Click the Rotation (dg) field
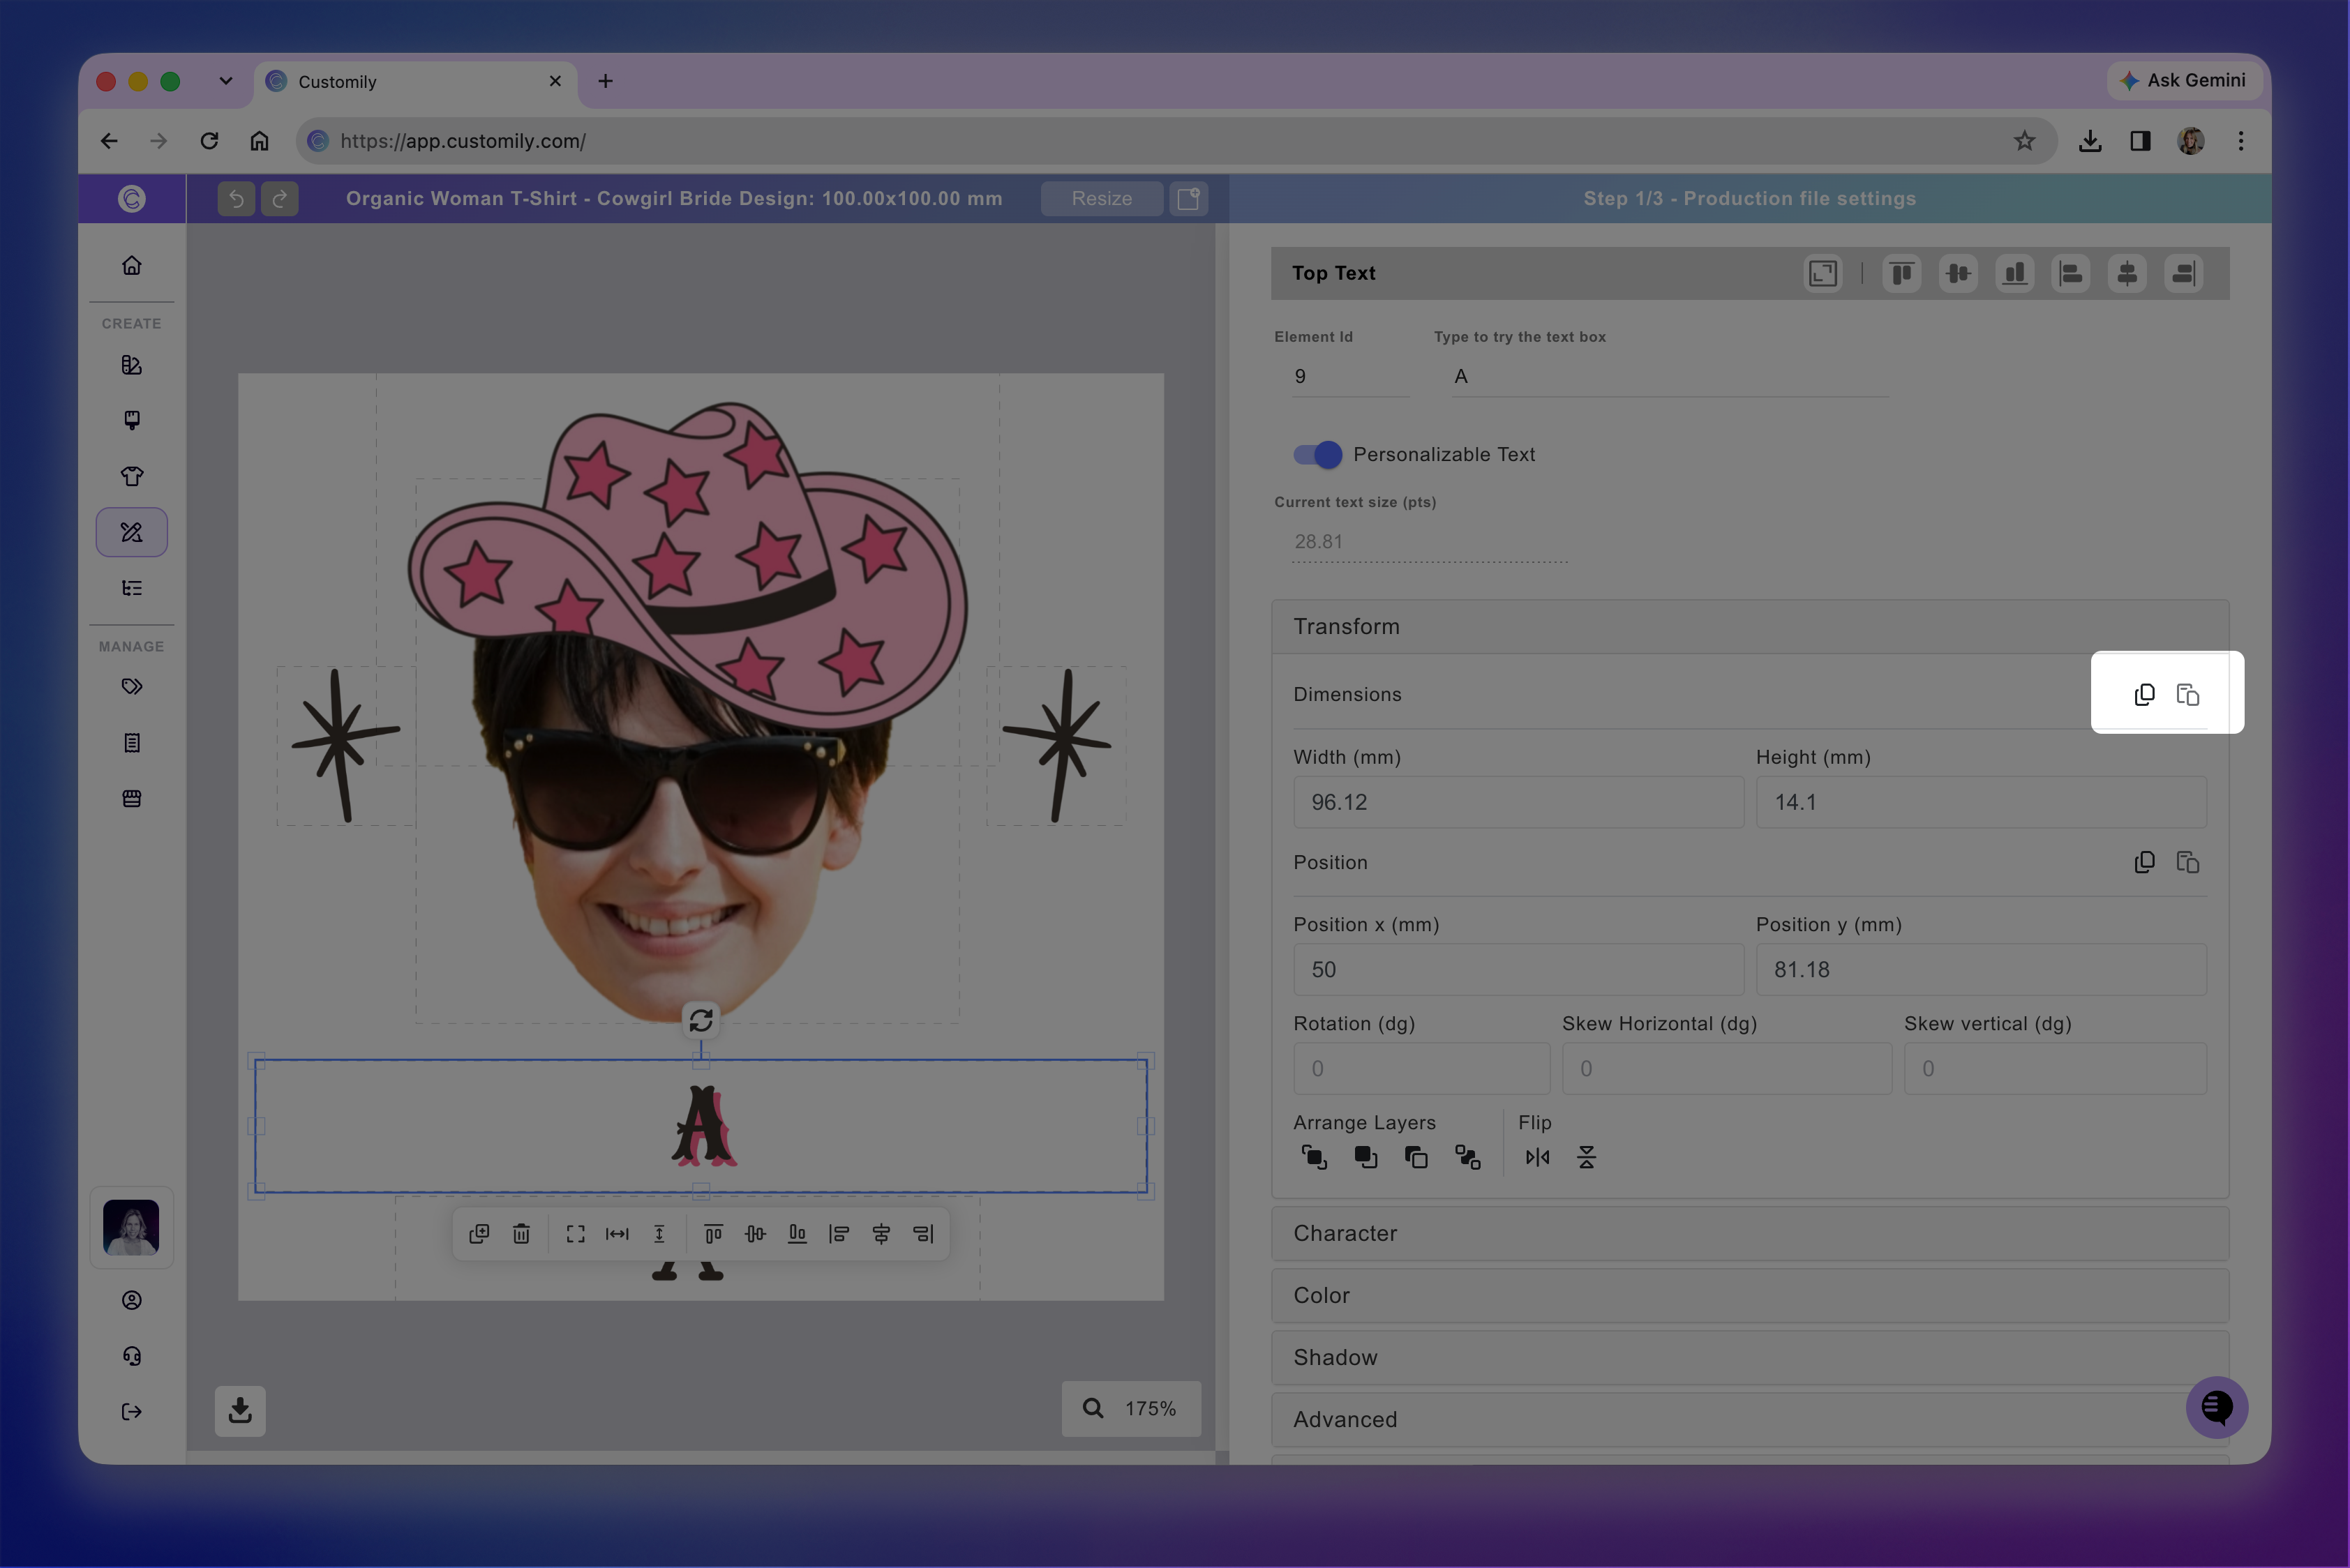2350x1568 pixels. (1421, 1068)
